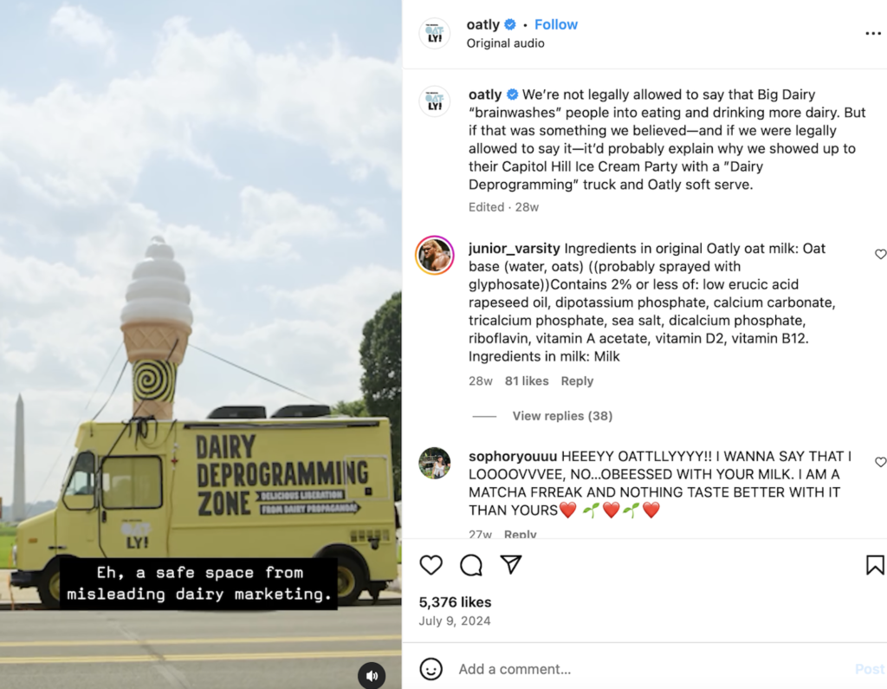
Task: Follow the oatly account
Action: (x=556, y=24)
